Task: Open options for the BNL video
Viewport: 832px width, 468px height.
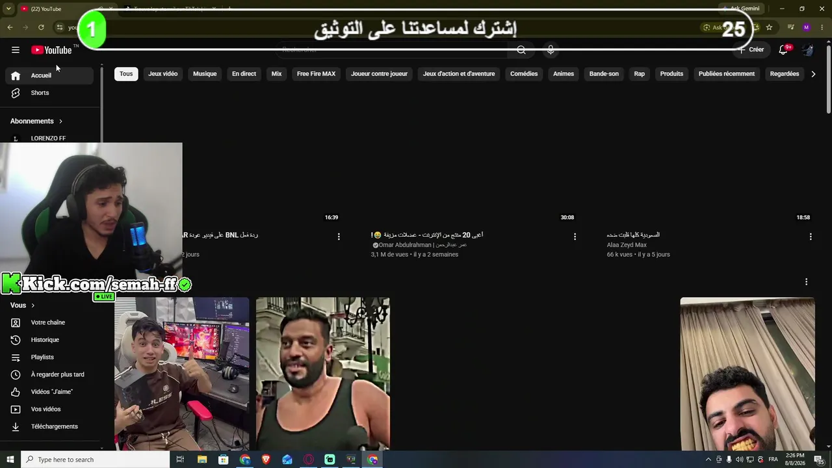Action: [339, 237]
